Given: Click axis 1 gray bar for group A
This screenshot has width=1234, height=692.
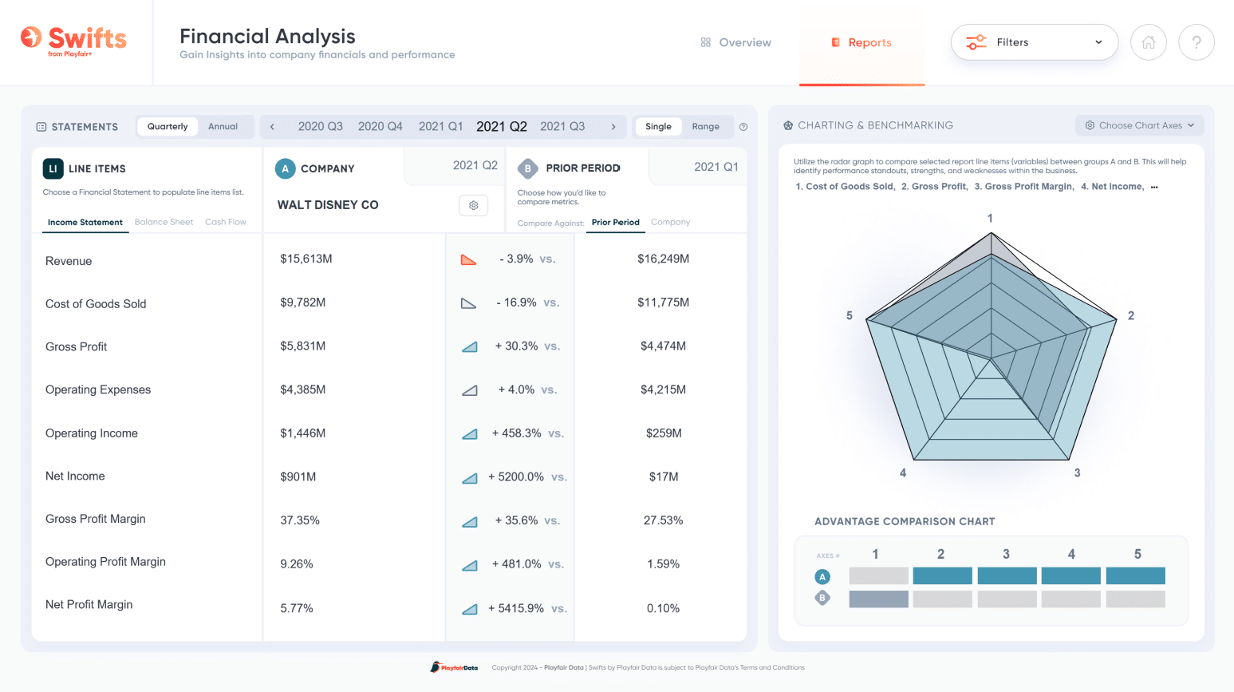Looking at the screenshot, I should (x=878, y=575).
